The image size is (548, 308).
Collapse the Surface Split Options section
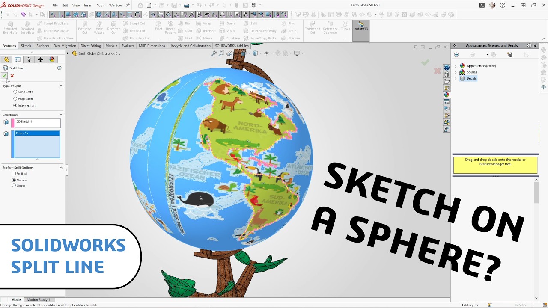[61, 168]
